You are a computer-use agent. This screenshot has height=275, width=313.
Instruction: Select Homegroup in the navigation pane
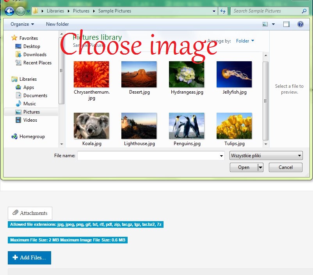click(x=32, y=137)
